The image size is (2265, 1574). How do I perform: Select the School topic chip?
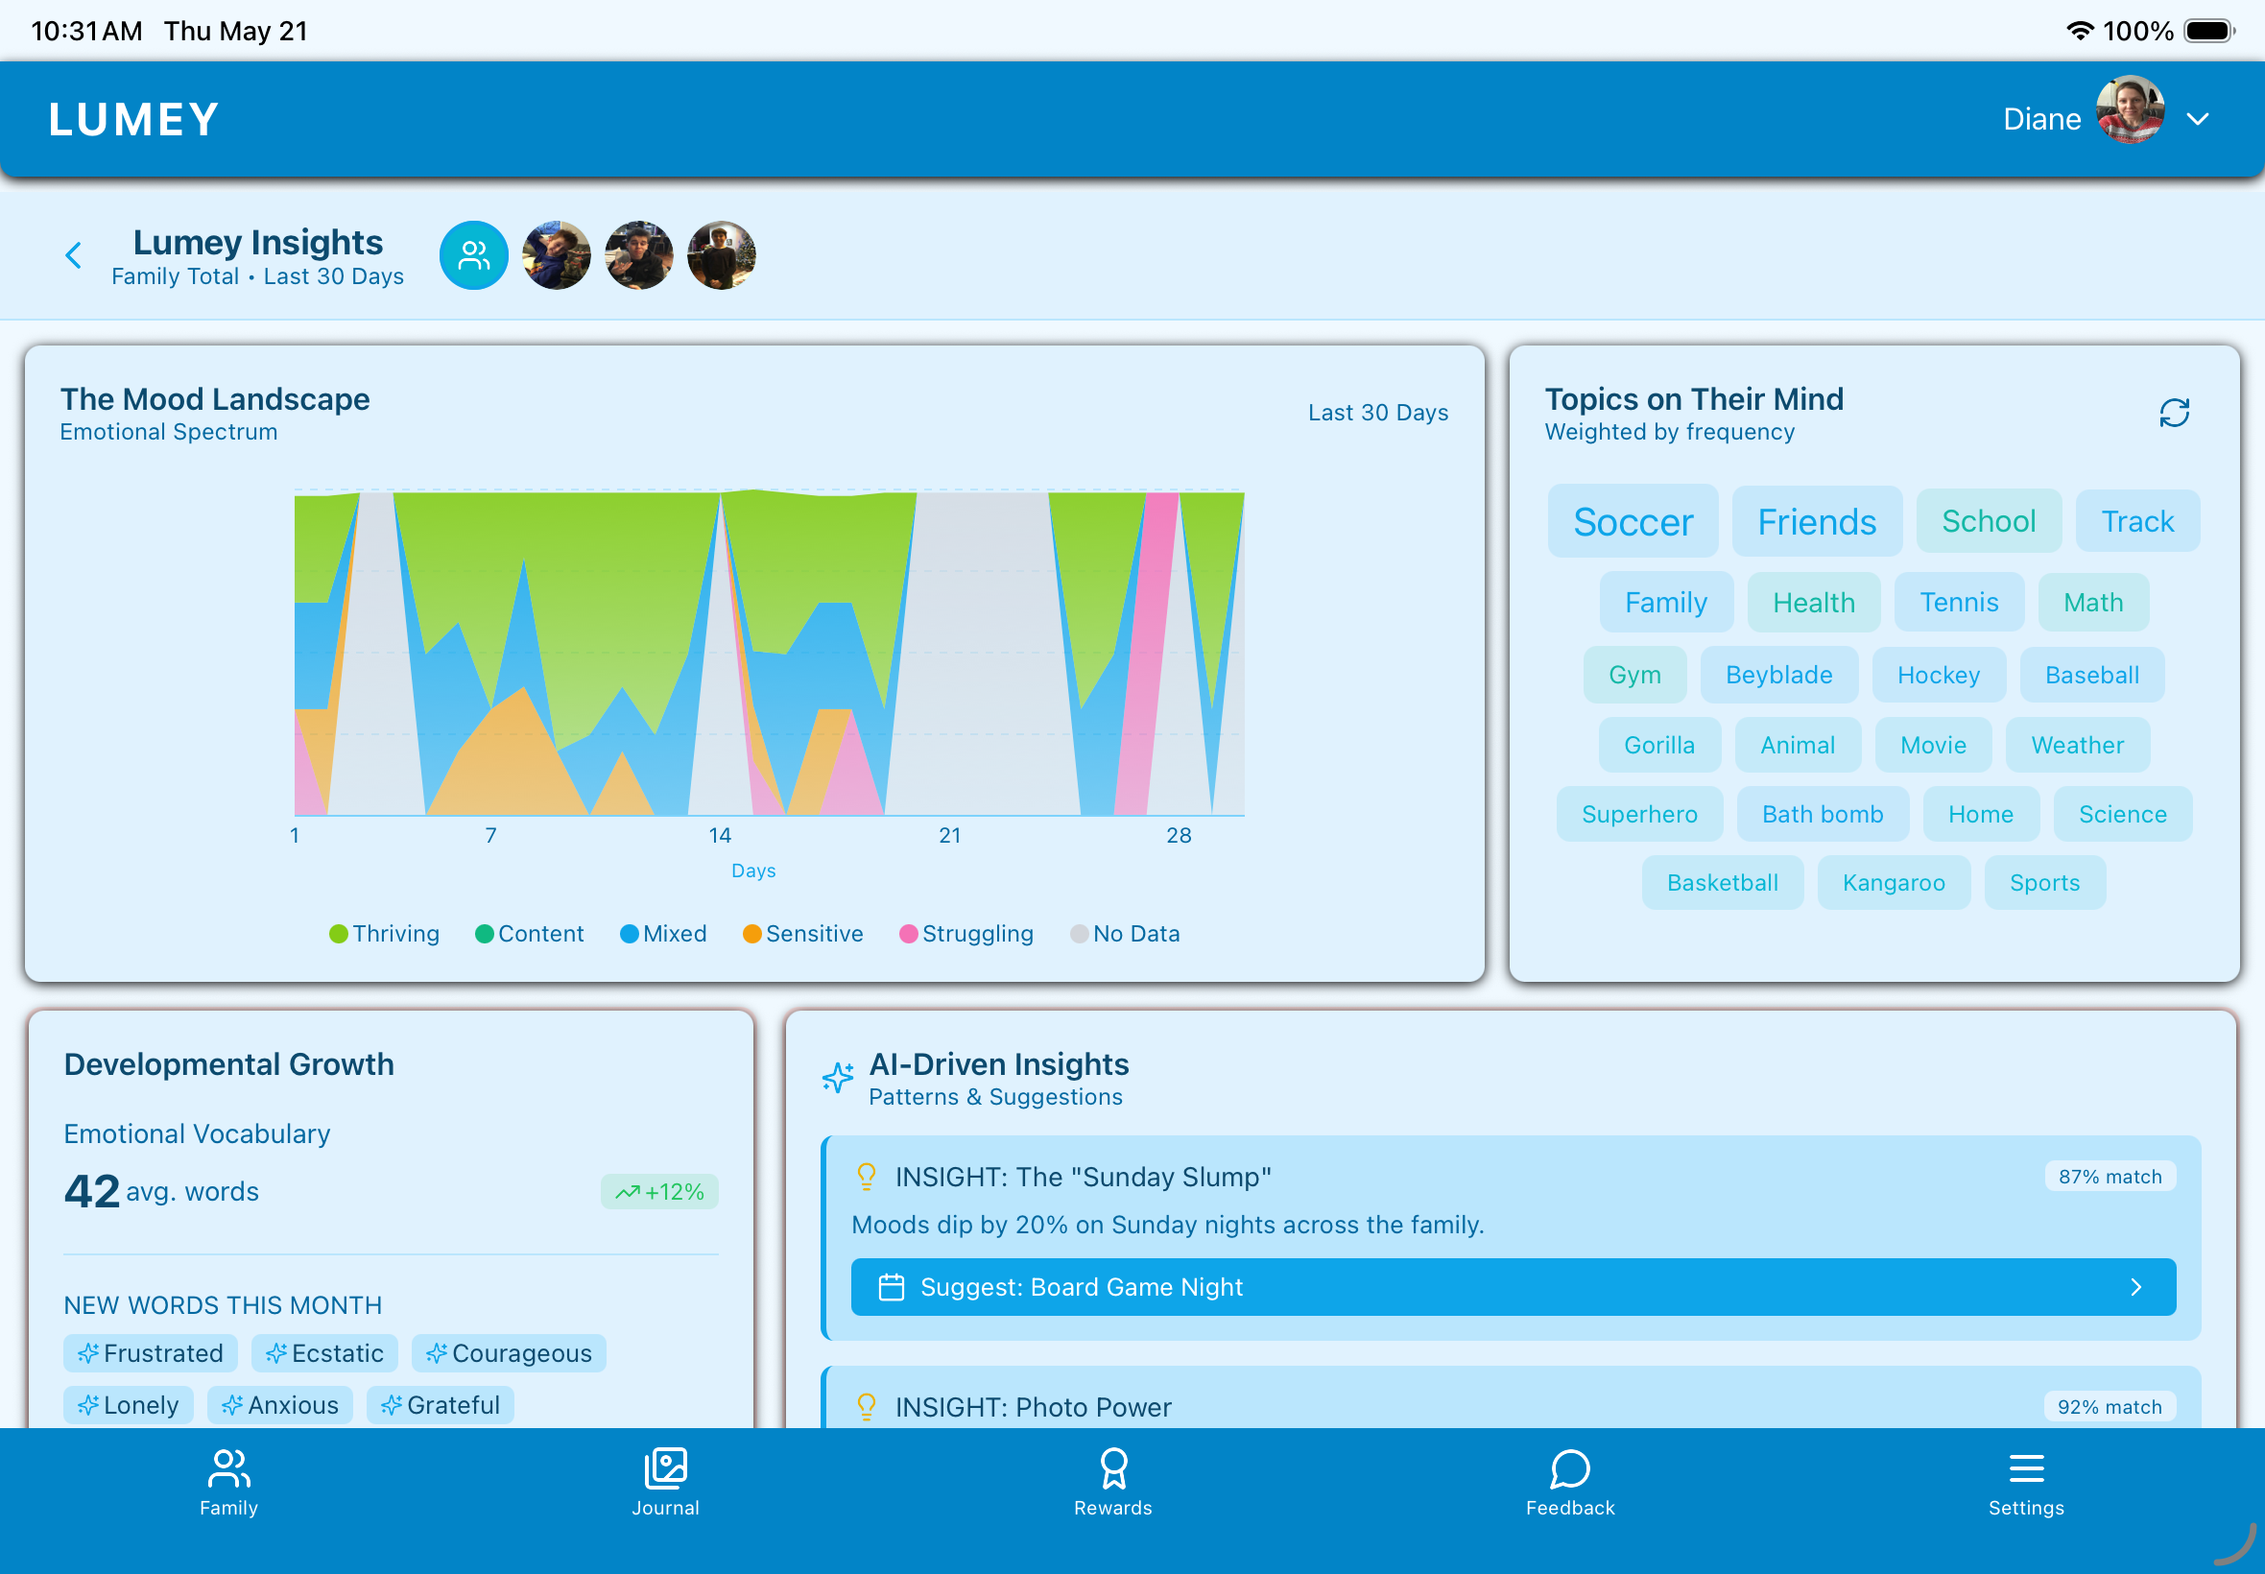[1988, 521]
